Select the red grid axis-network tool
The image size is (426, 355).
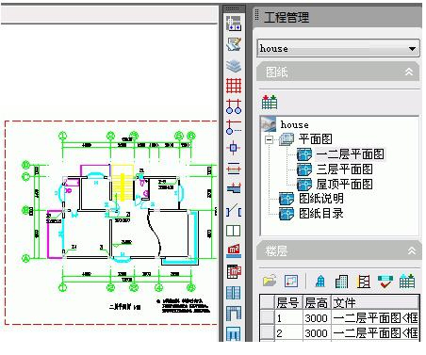234,86
